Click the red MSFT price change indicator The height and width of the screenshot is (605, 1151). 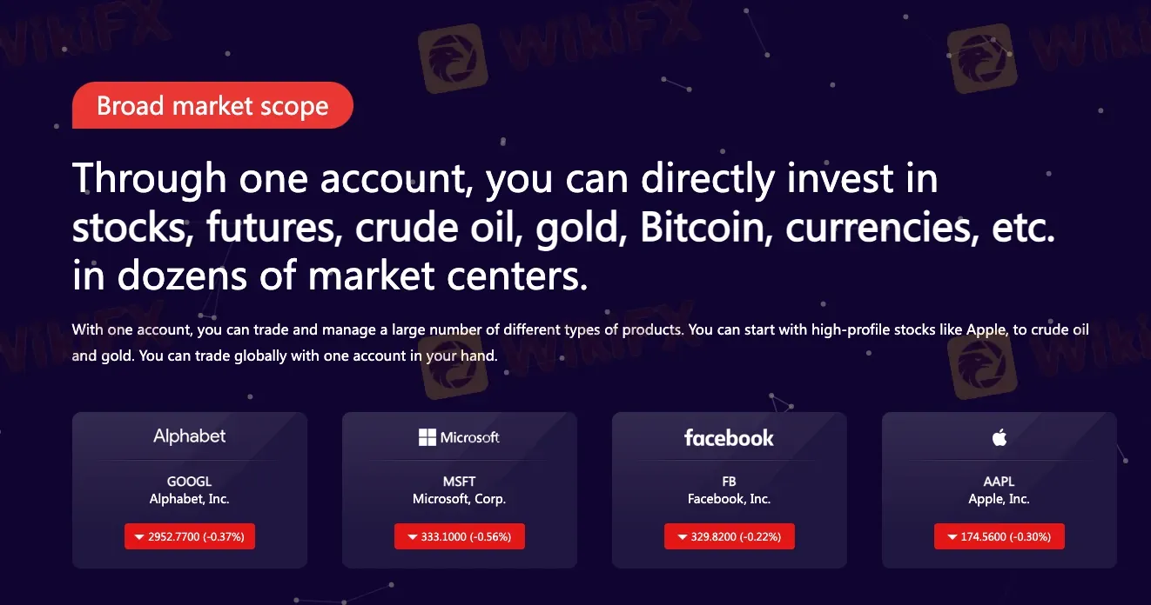(x=459, y=536)
